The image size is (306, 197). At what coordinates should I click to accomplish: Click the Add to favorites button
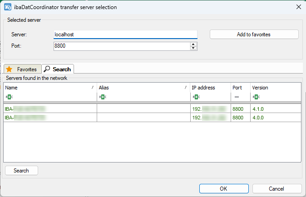pyautogui.click(x=254, y=34)
